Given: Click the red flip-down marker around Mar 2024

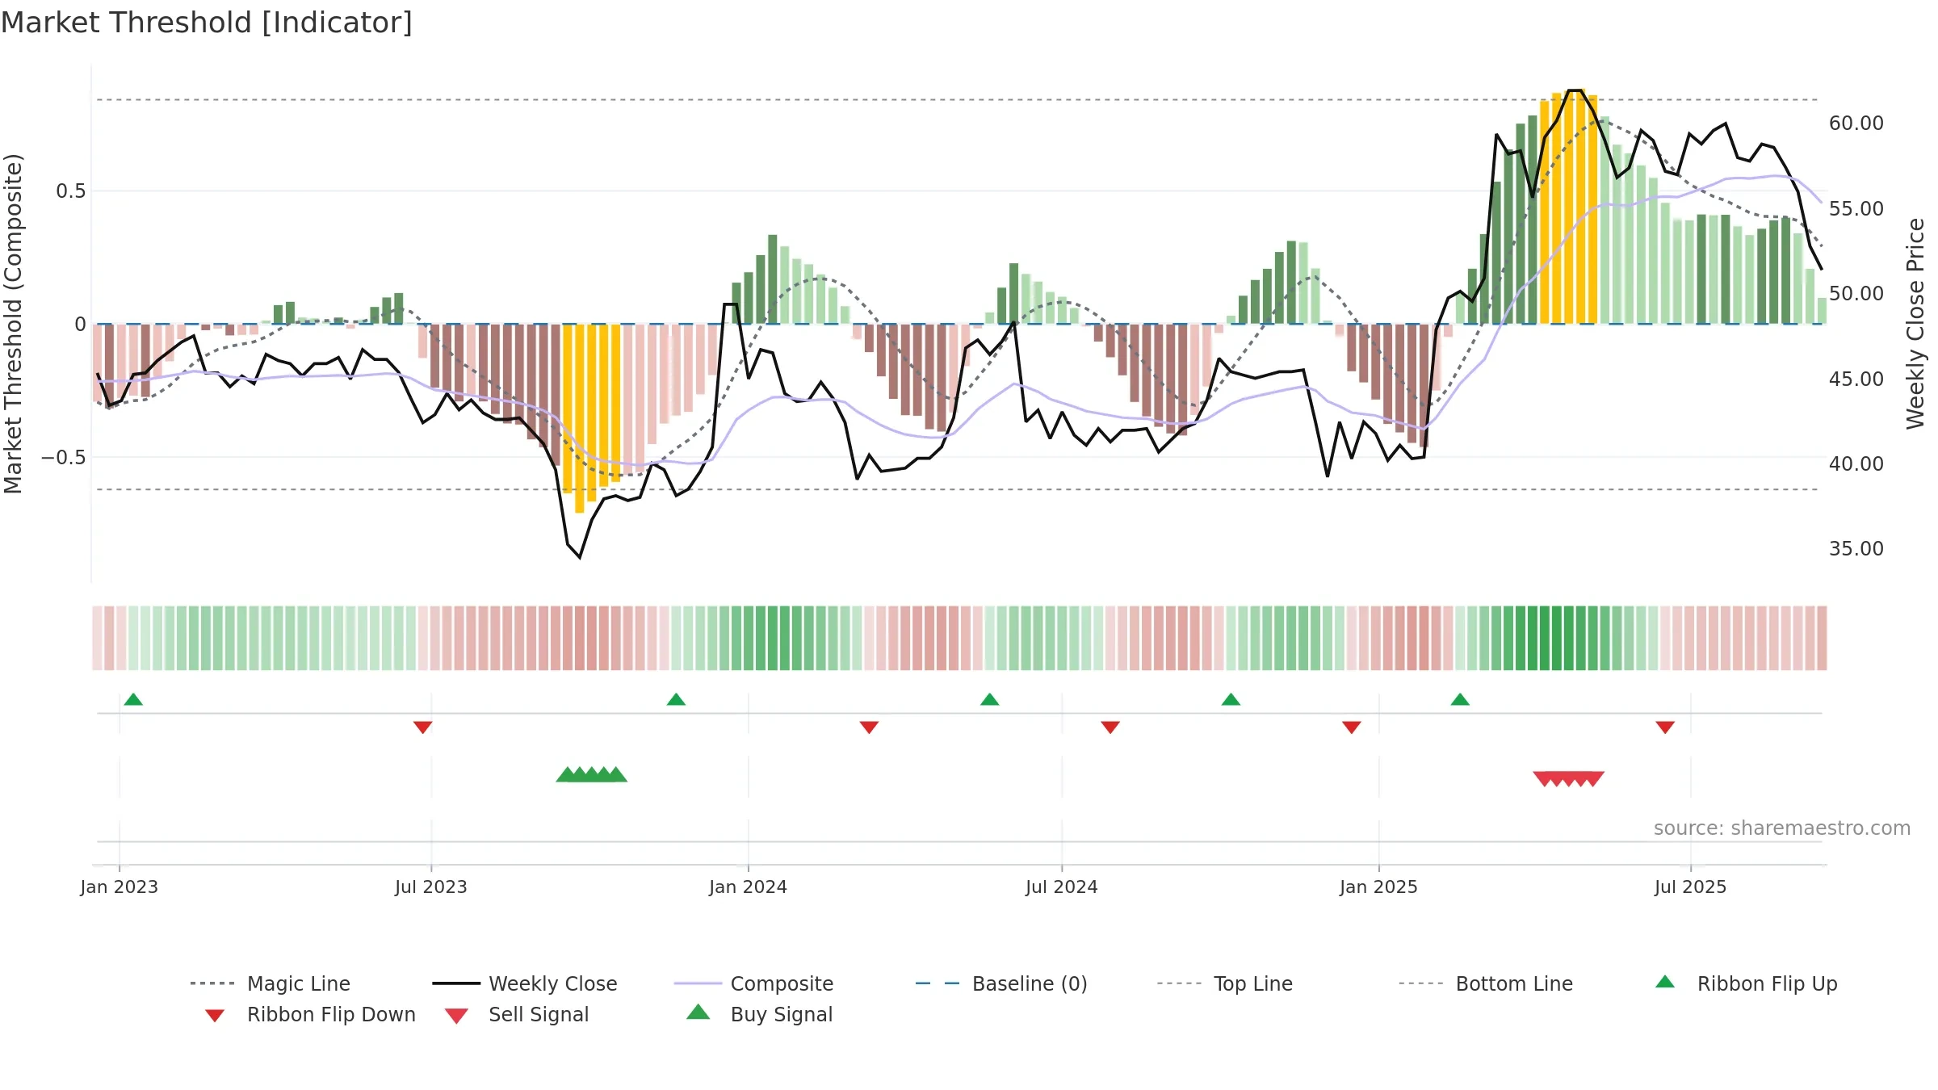Looking at the screenshot, I should tap(869, 727).
